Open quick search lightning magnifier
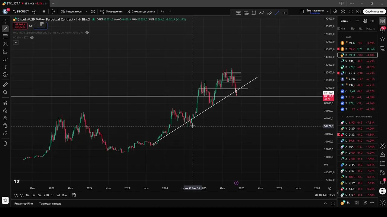 tap(335, 11)
